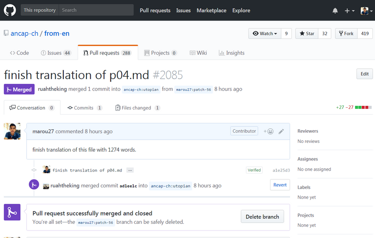Click the diffstat colored bar

363,107
